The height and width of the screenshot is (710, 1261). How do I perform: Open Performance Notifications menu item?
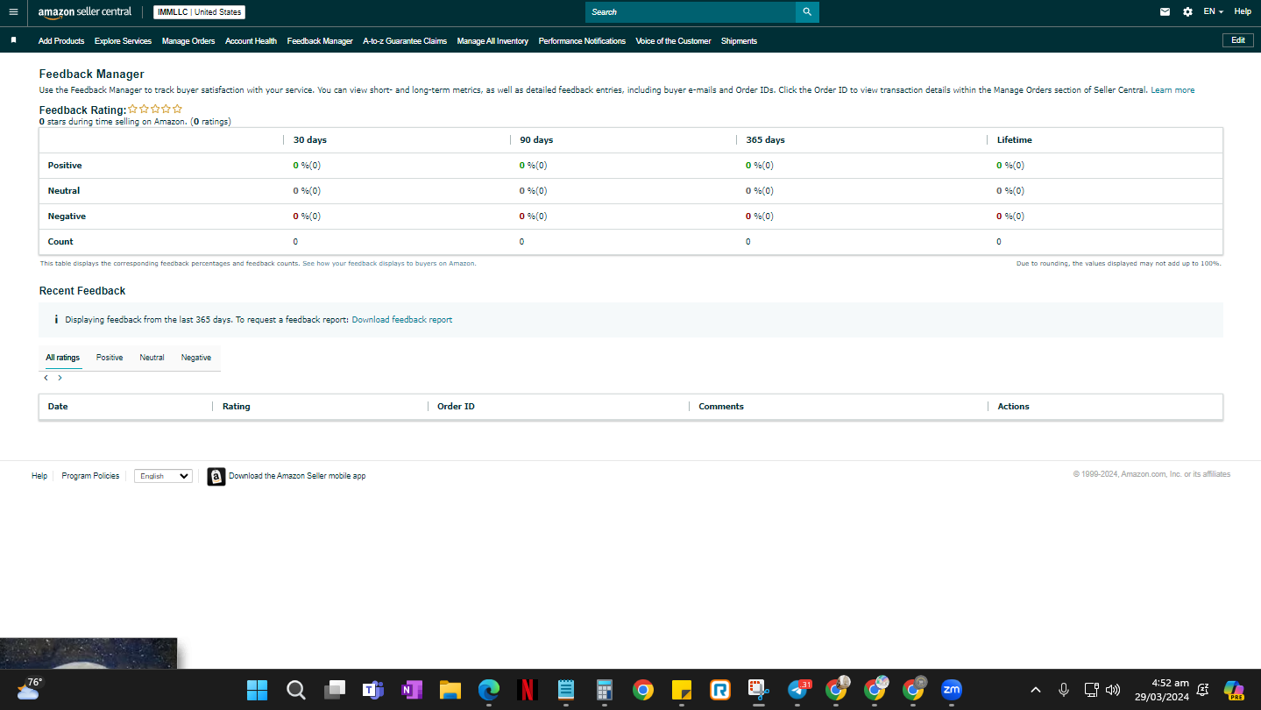[582, 41]
